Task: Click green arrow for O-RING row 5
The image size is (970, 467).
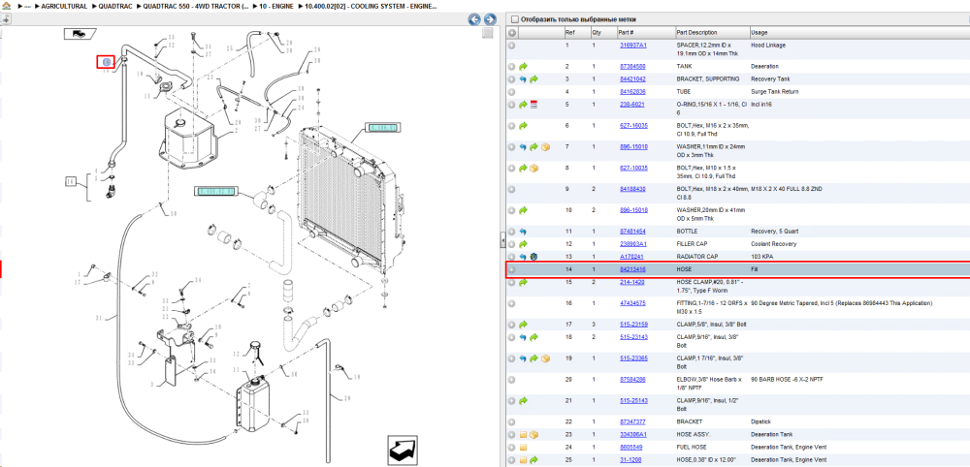Action: 523,105
